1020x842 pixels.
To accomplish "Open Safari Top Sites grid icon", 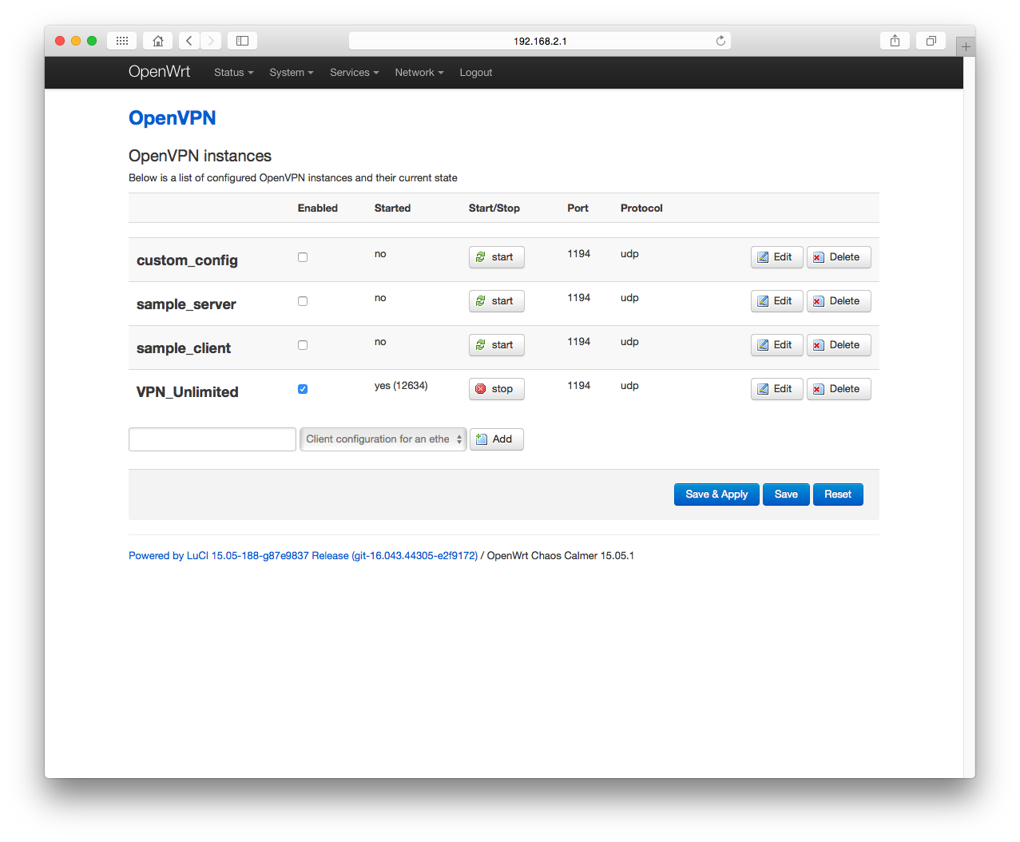I will 121,41.
